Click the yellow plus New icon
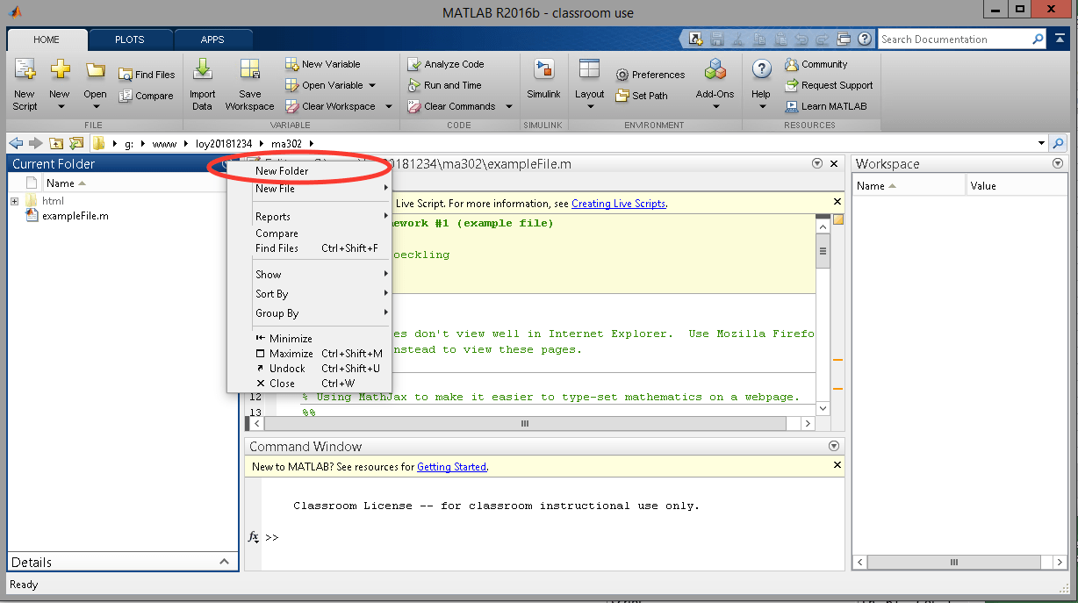1078x603 pixels. [x=60, y=70]
